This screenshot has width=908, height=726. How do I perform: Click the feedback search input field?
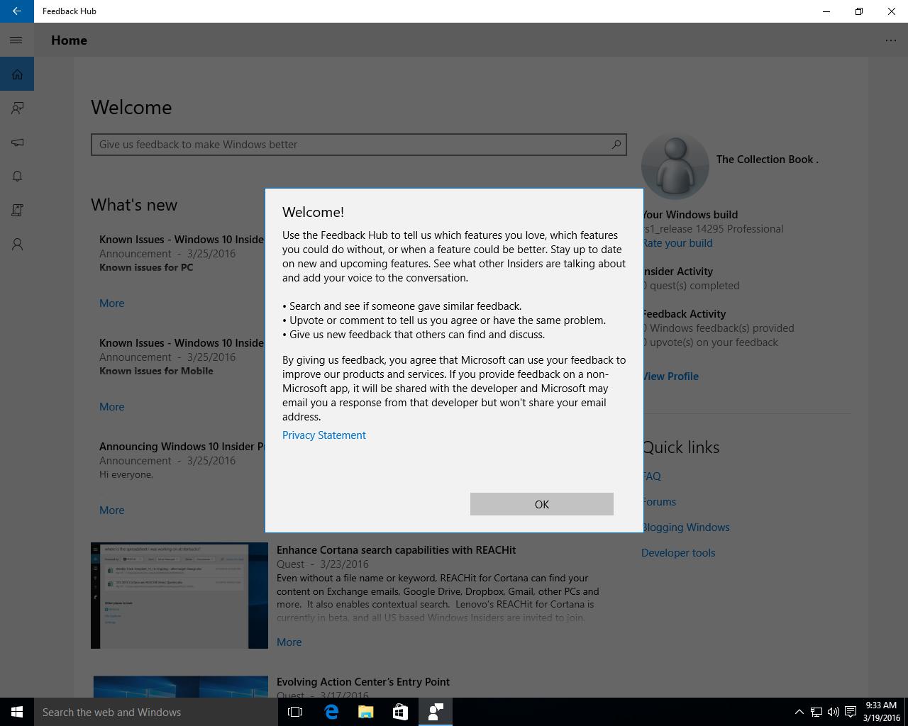(359, 145)
